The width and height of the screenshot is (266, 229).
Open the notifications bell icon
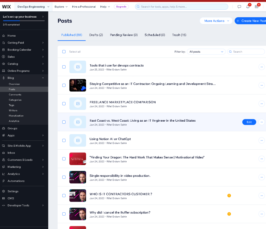(248, 7)
